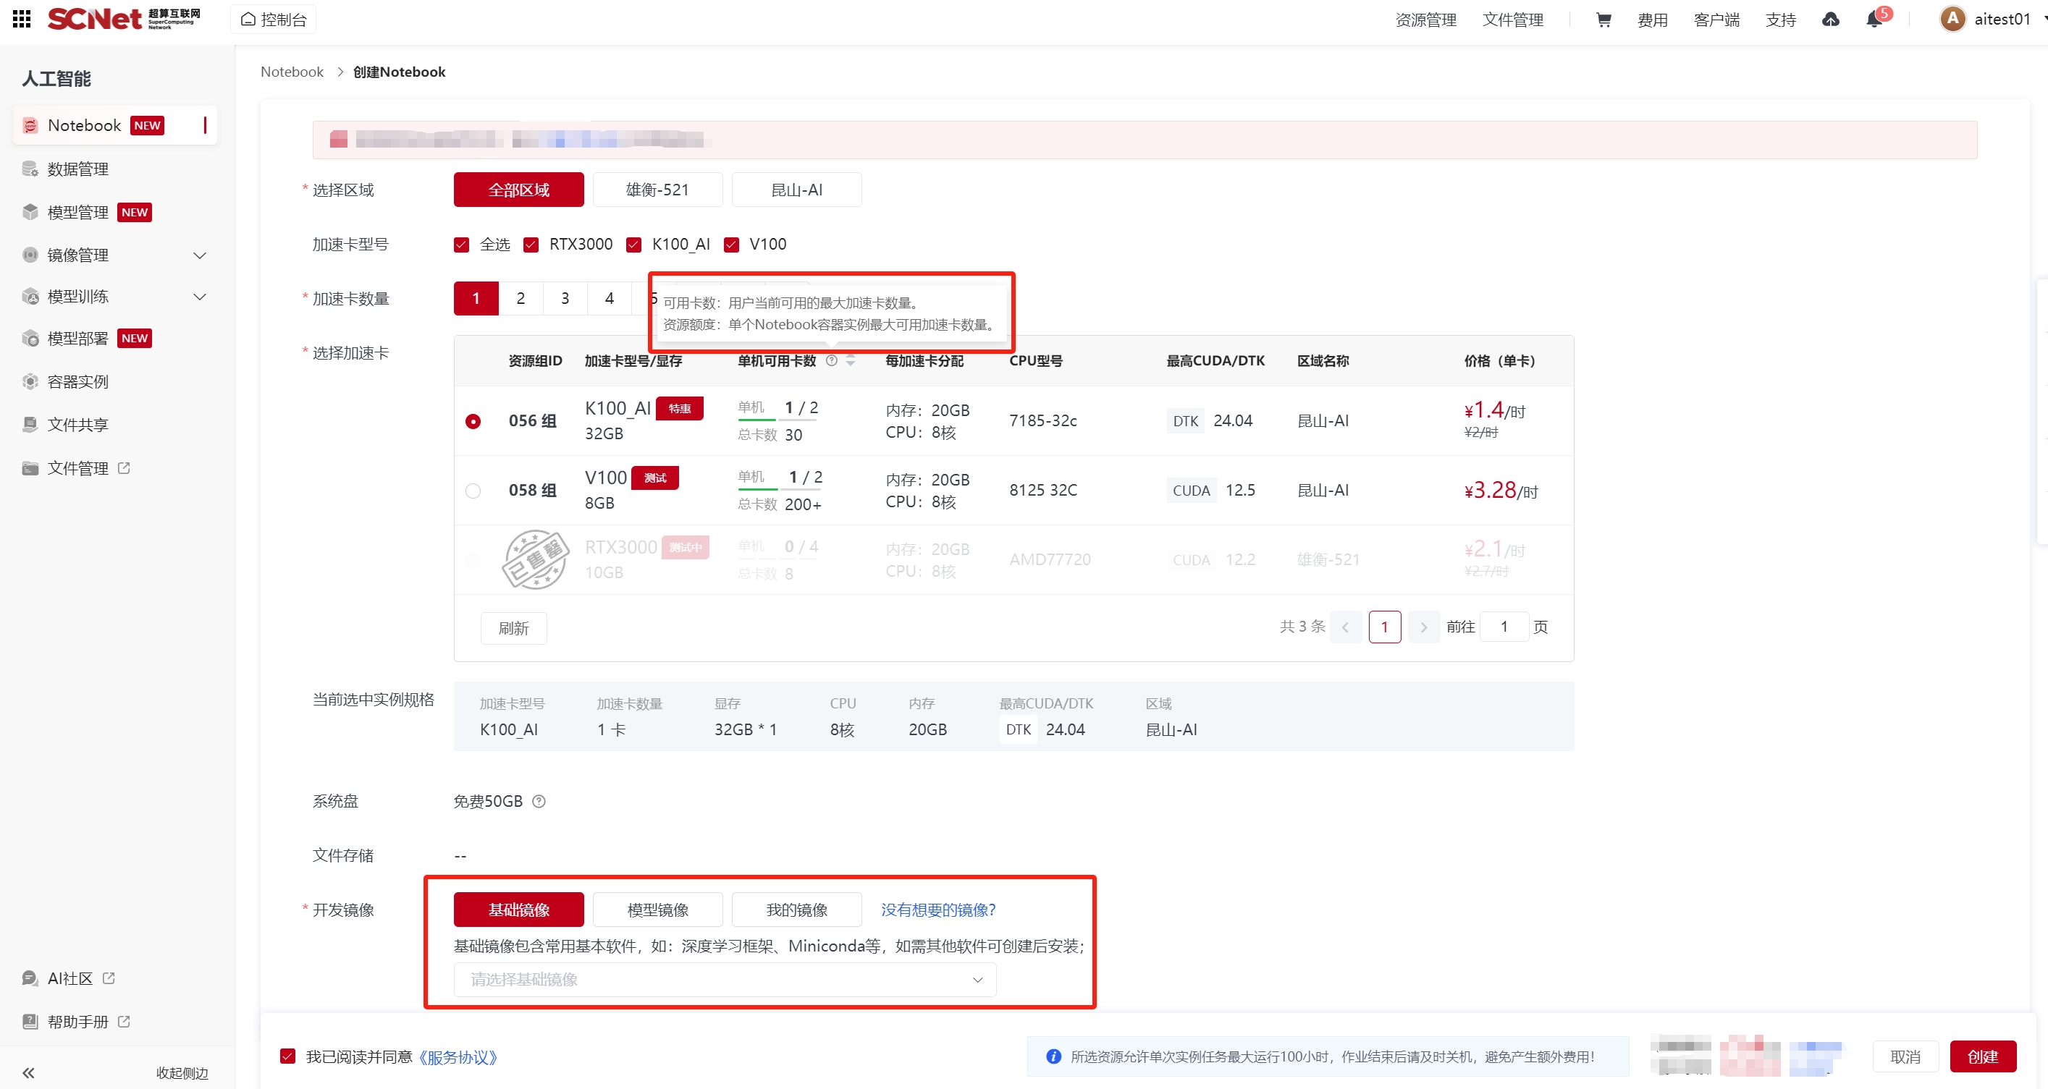Select the 昆山-AI region tab
Image resolution: width=2048 pixels, height=1089 pixels.
pos(796,190)
